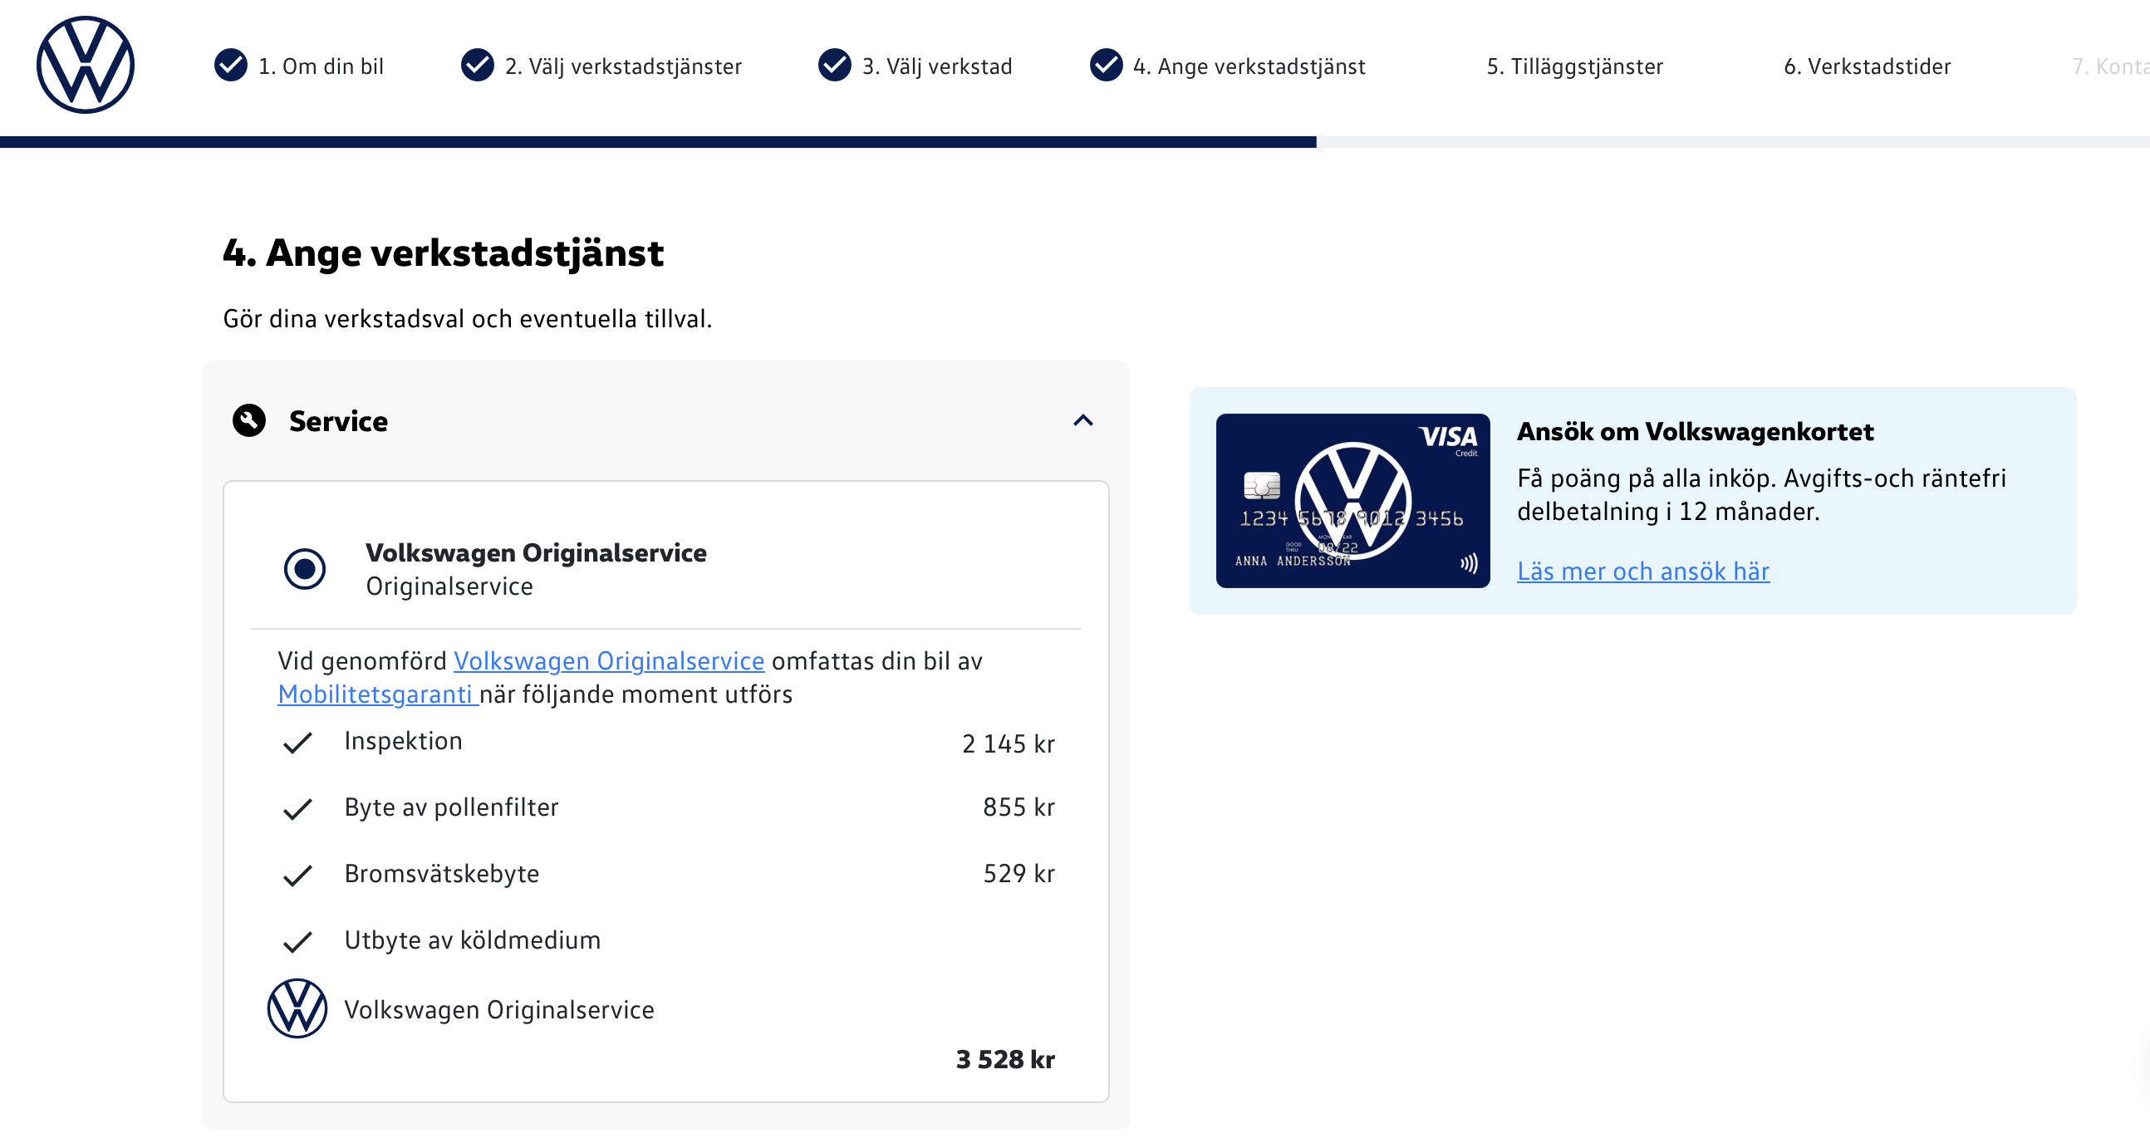Click the total price 3 528 kr
Viewport: 2150px width, 1143px height.
[1006, 1060]
